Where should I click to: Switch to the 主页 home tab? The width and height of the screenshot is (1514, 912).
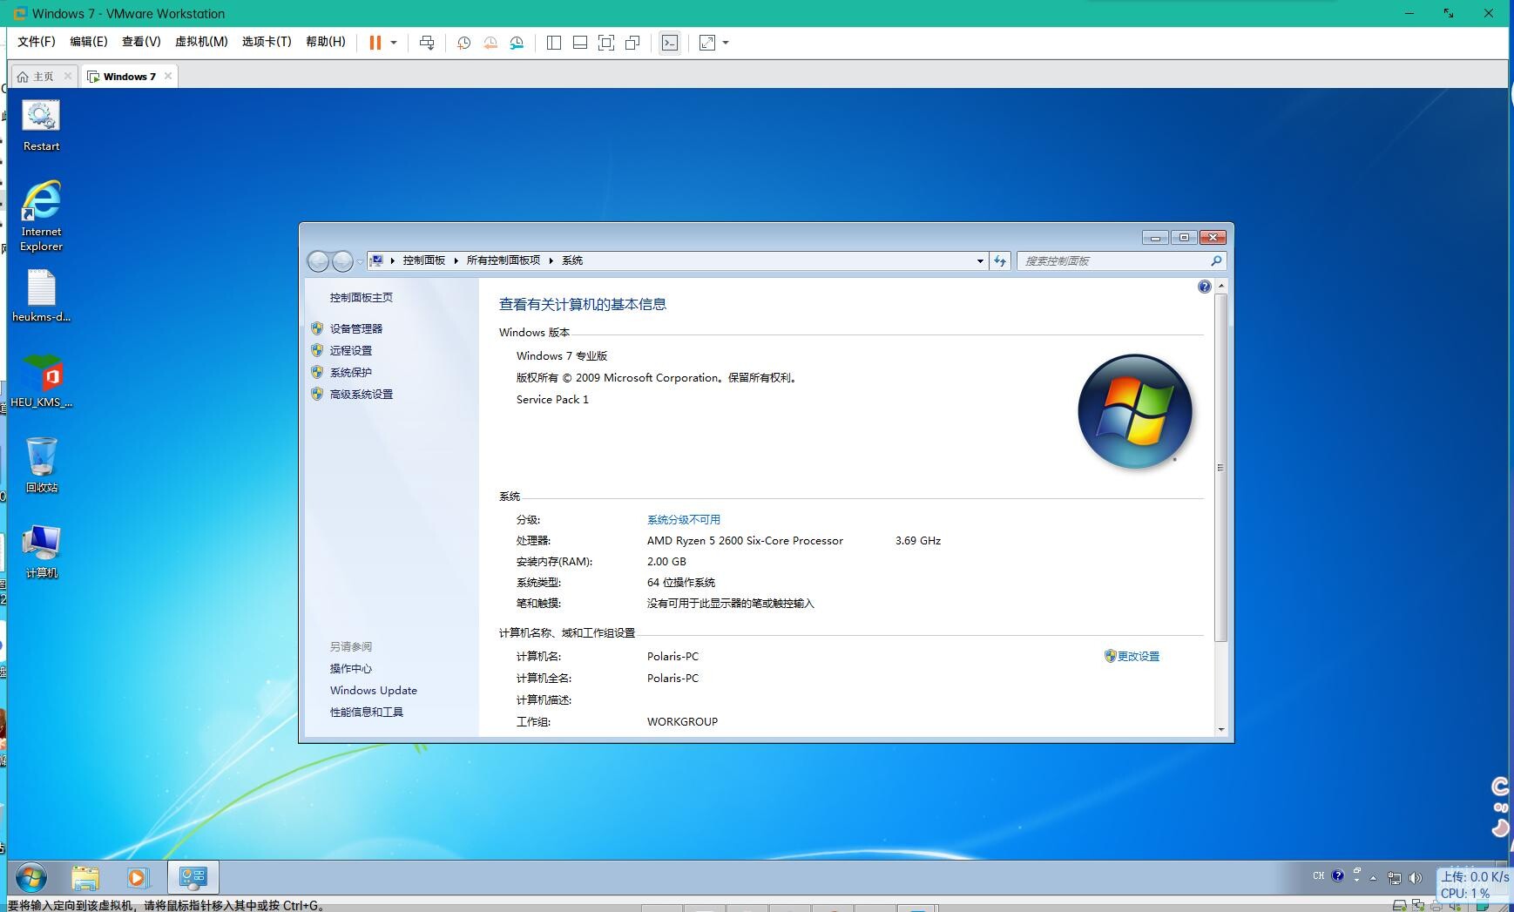pyautogui.click(x=37, y=77)
